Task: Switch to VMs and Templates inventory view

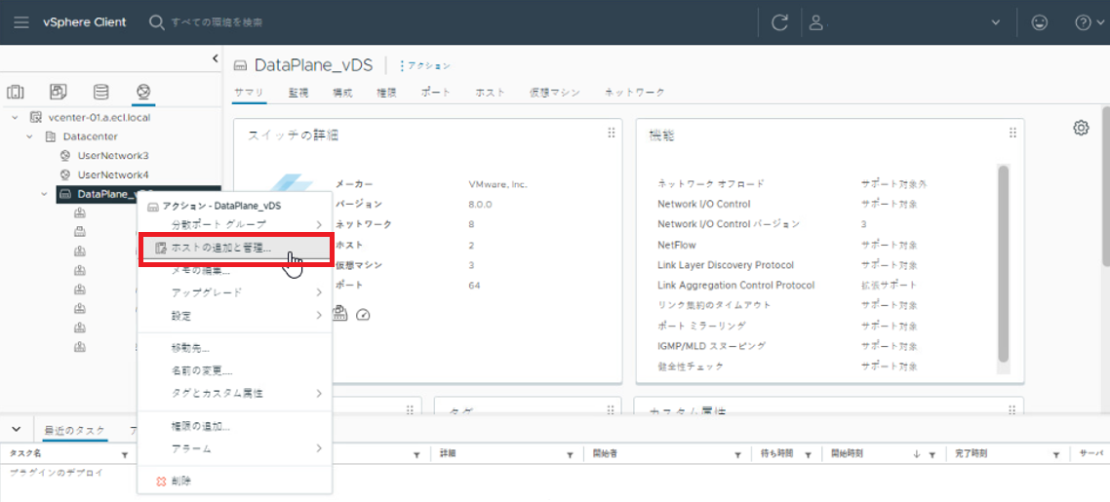Action: 59,93
